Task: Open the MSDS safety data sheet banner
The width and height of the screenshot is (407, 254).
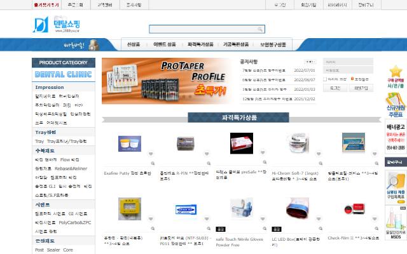Action: pyautogui.click(x=396, y=224)
